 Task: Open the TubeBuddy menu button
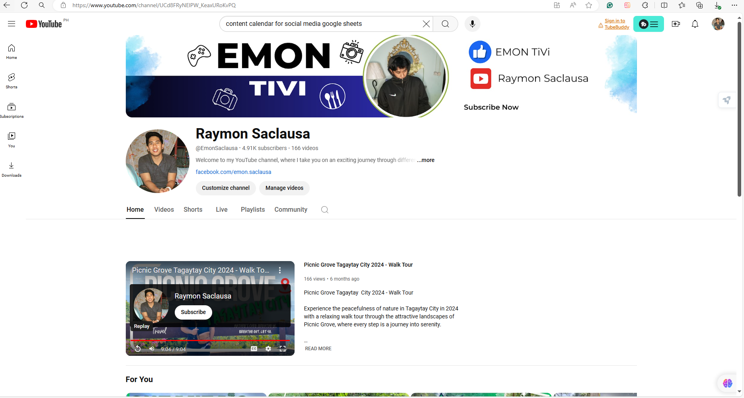[x=648, y=24]
